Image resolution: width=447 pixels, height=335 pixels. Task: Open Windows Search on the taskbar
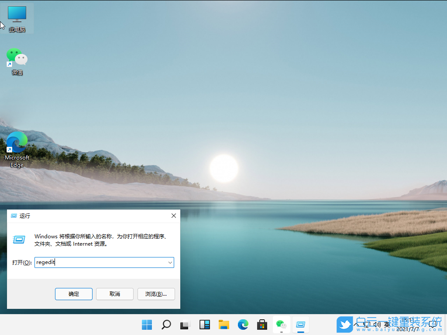[x=166, y=325]
